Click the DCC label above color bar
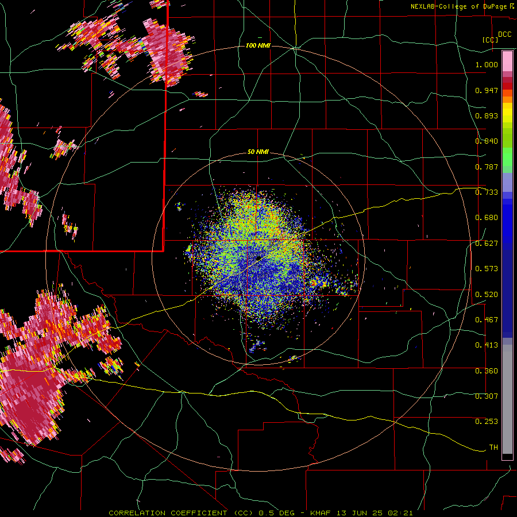517x517 pixels. pyautogui.click(x=504, y=34)
